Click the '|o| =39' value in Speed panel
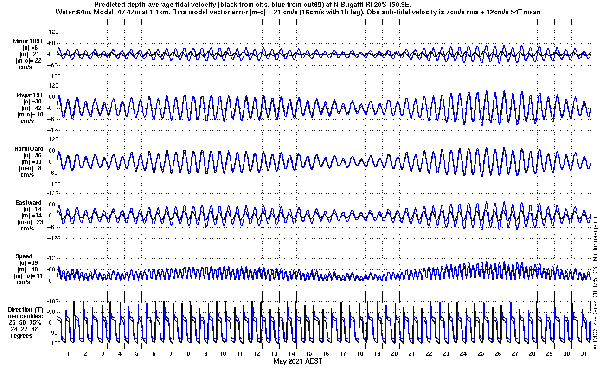This screenshot has height=371, width=603. coord(29,263)
